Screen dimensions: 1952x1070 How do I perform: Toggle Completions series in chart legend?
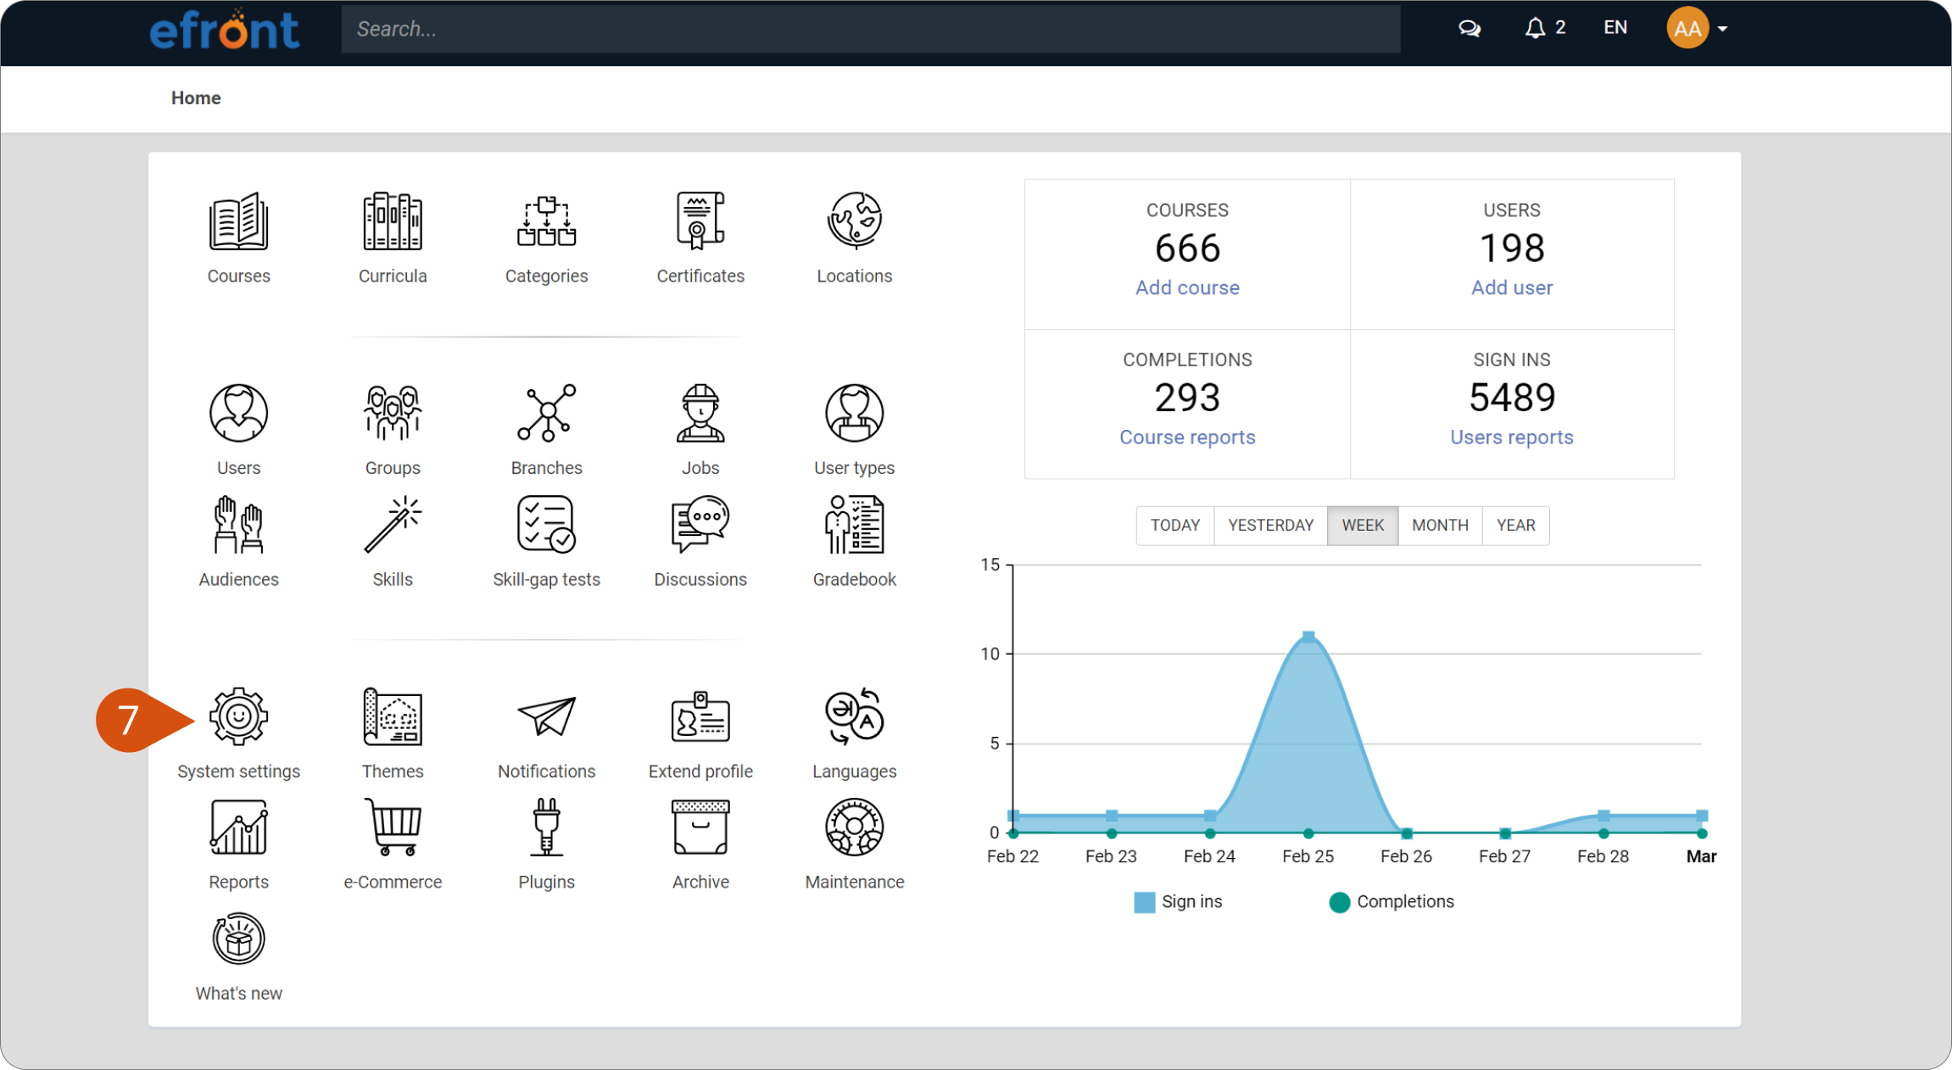1391,902
